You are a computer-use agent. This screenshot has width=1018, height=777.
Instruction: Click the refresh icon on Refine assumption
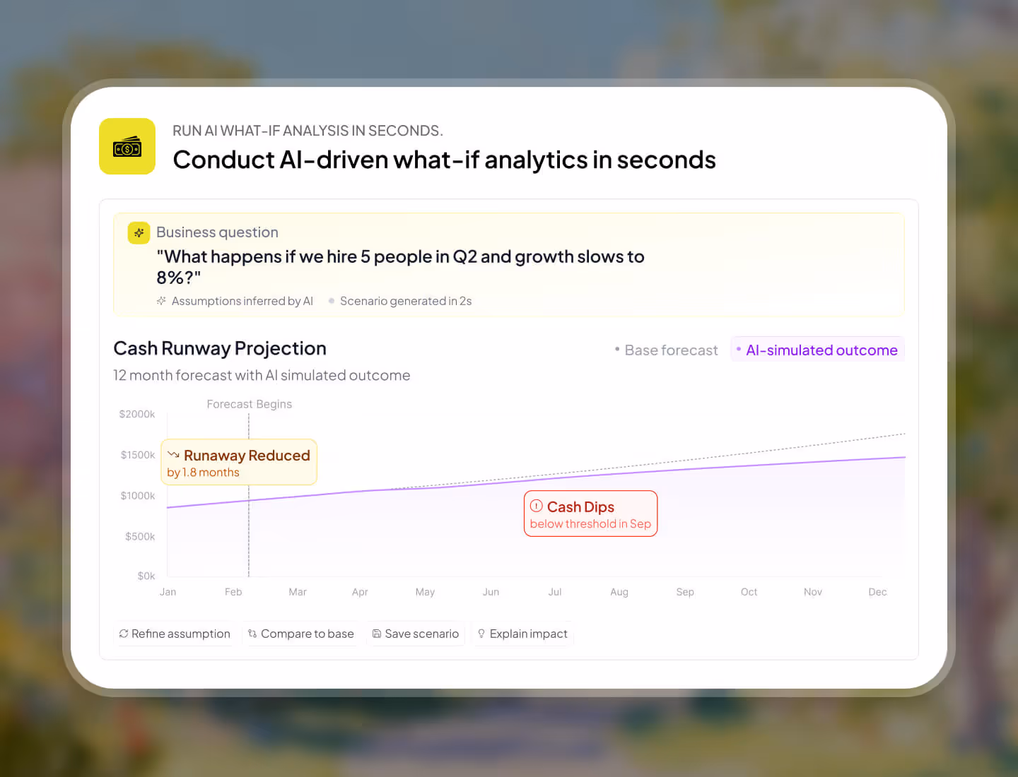coord(124,634)
